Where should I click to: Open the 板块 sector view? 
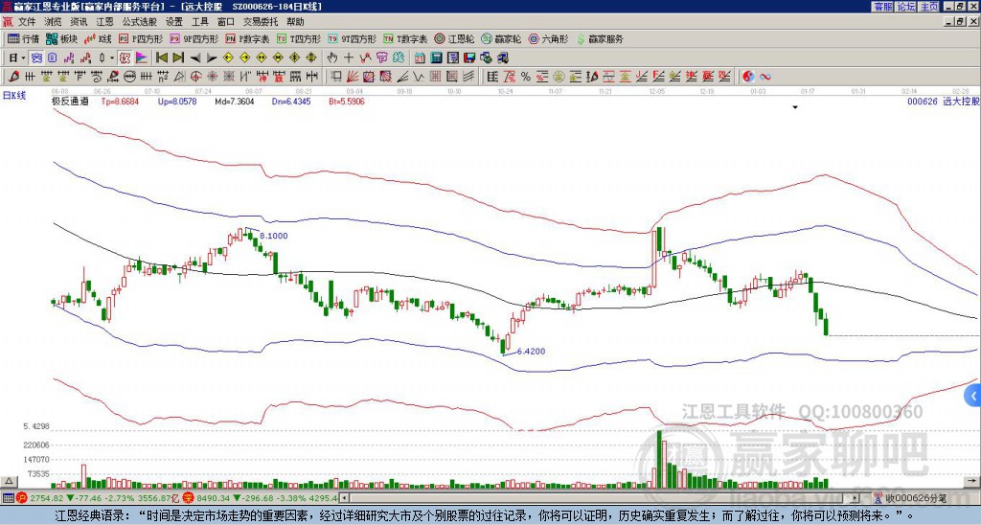coord(61,38)
